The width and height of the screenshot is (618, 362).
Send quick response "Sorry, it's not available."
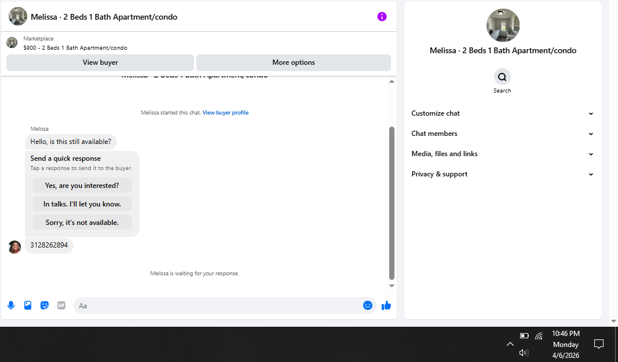[x=82, y=222]
